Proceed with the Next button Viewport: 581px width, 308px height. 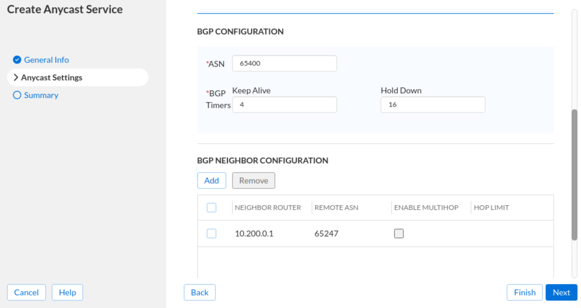pos(561,292)
